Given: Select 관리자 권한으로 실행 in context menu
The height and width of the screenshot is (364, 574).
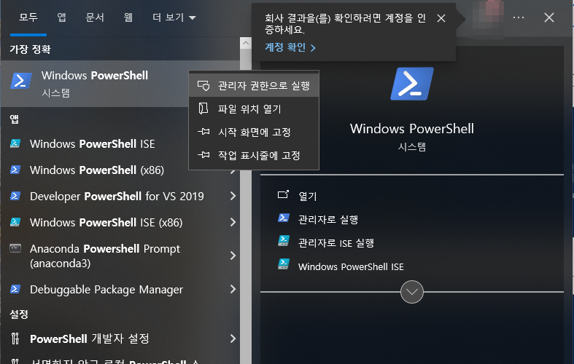Looking at the screenshot, I should [x=254, y=85].
